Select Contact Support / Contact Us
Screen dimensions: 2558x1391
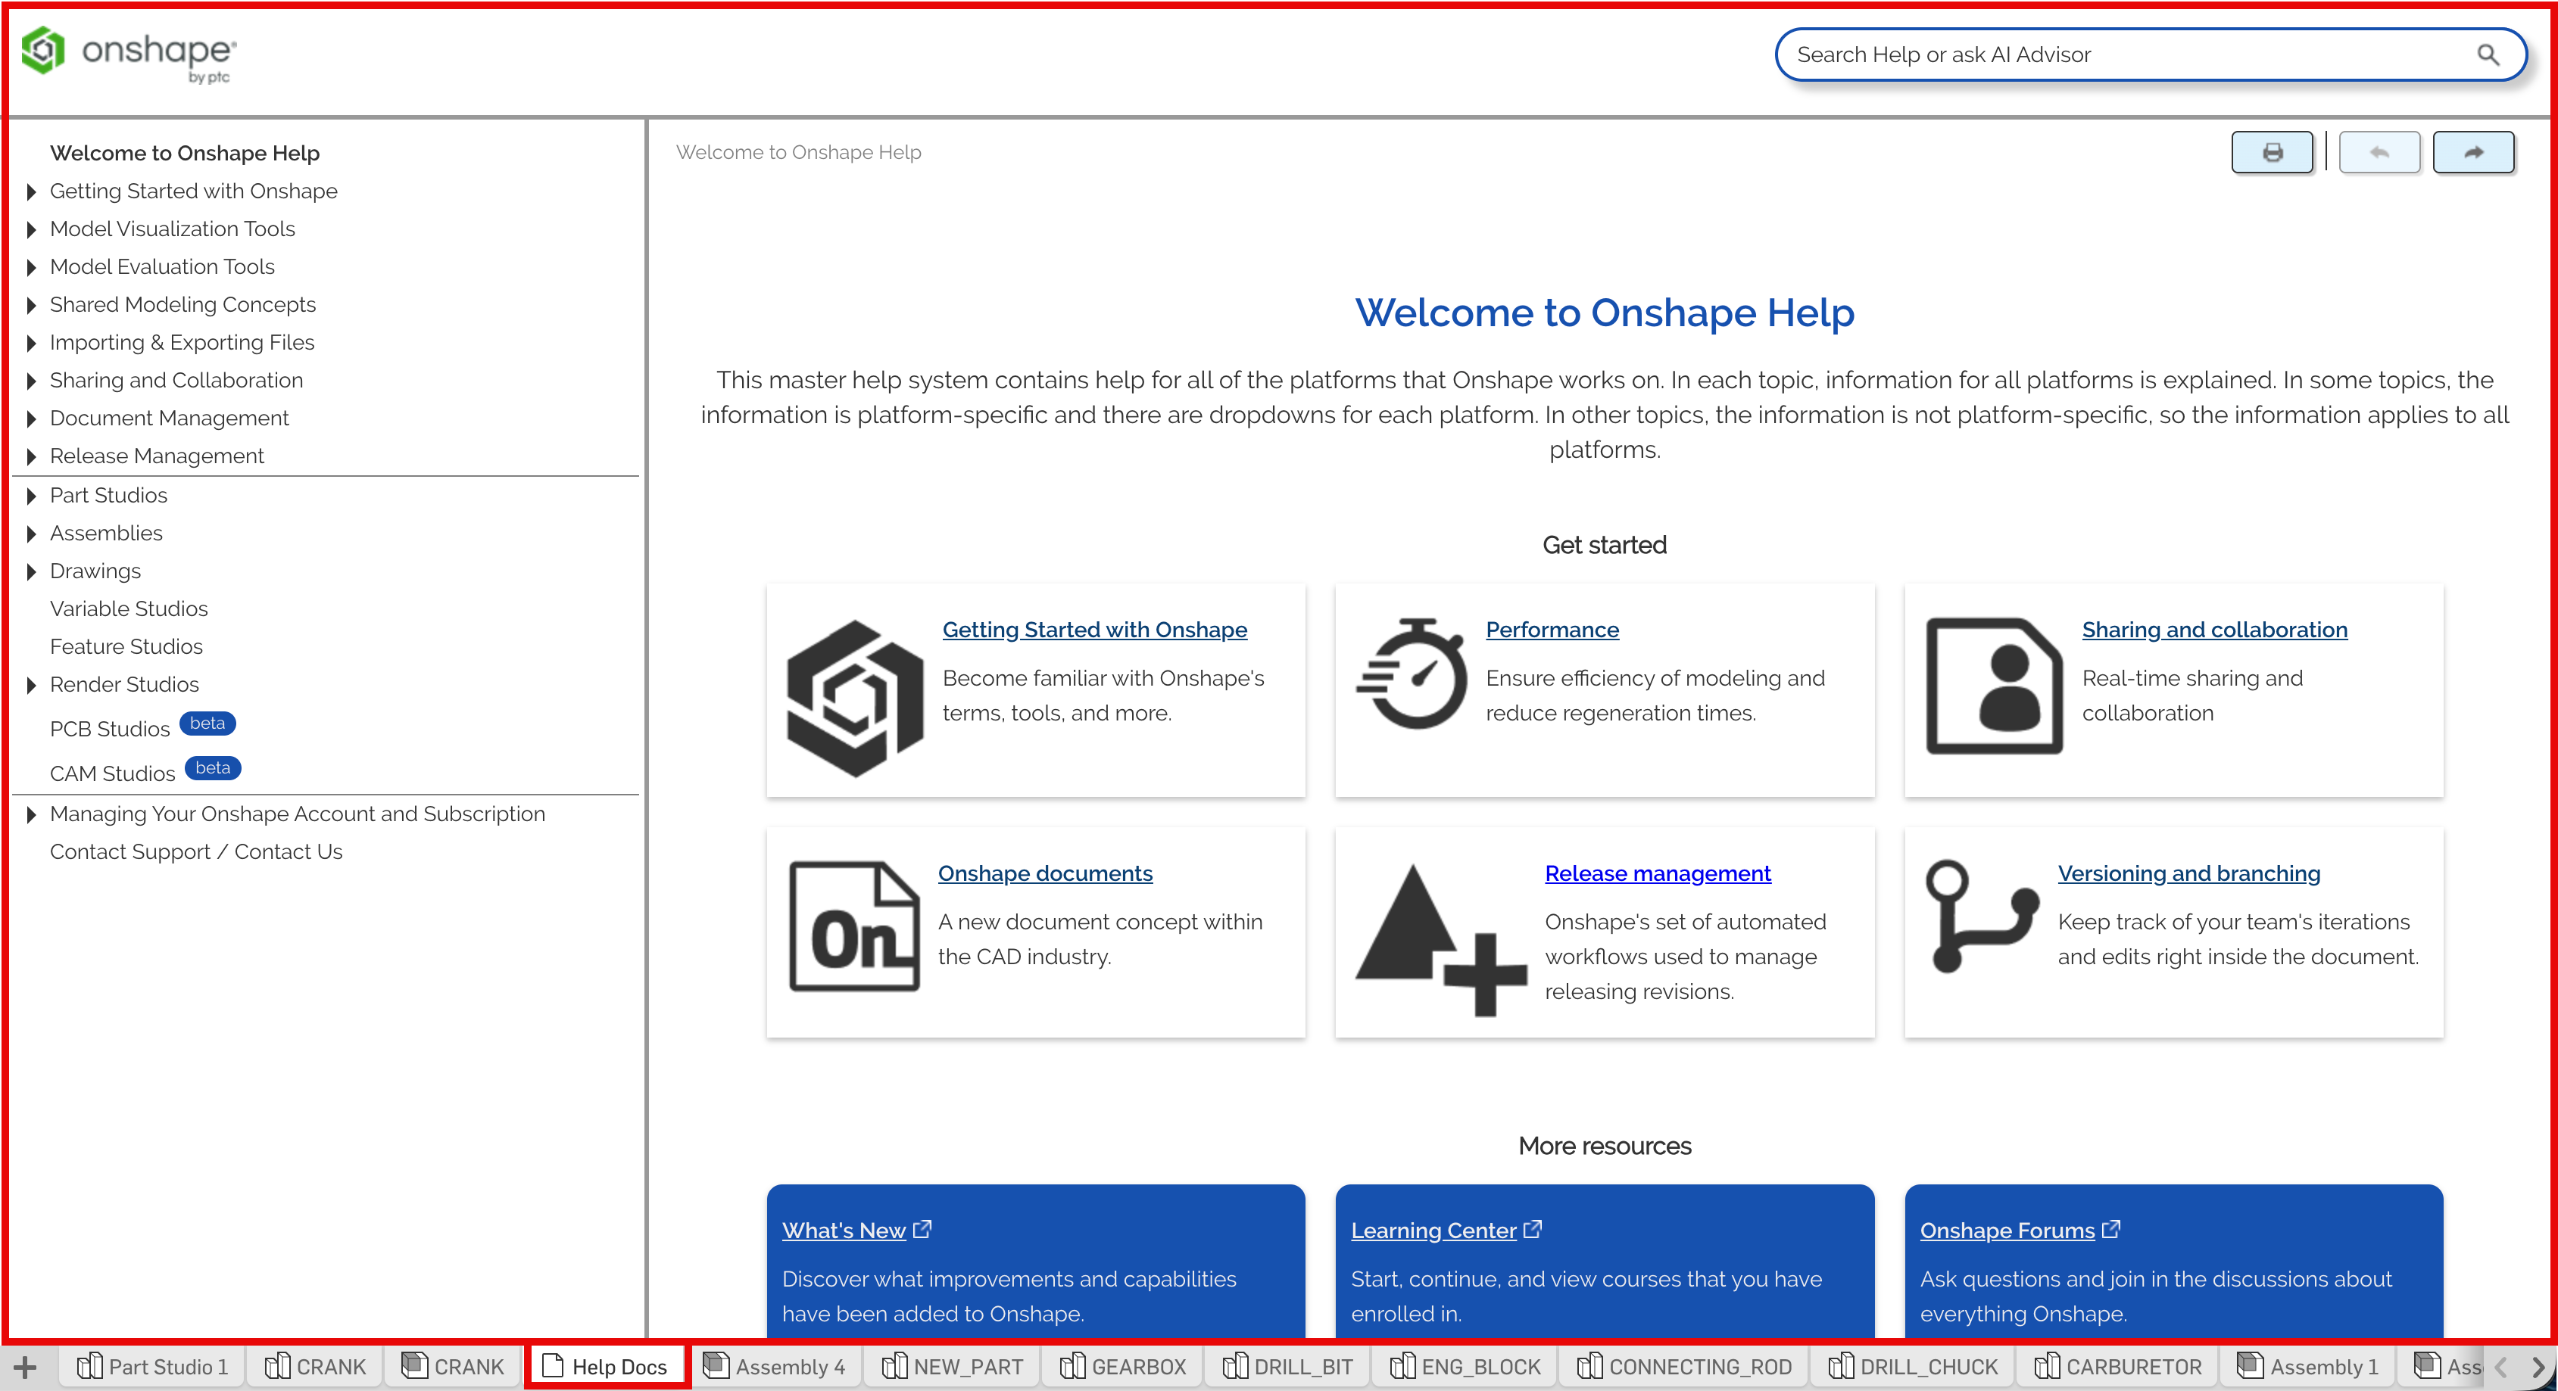point(195,852)
